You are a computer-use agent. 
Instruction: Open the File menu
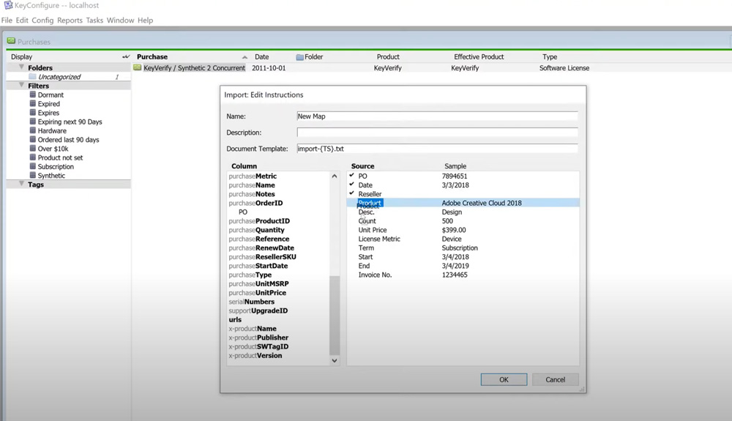[7, 20]
